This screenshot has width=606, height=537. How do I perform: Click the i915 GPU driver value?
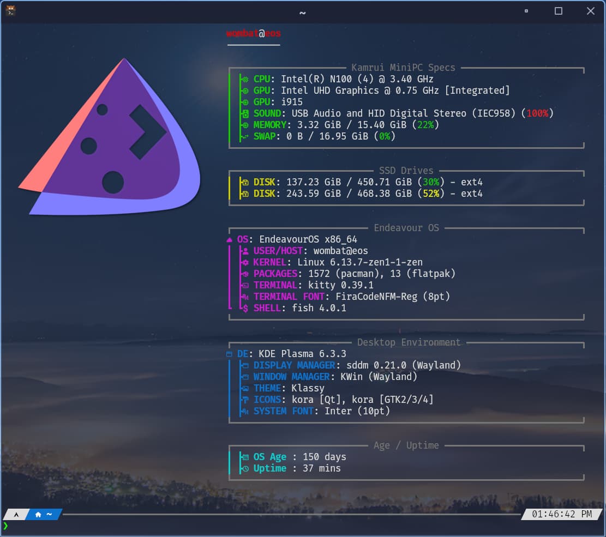(x=291, y=102)
